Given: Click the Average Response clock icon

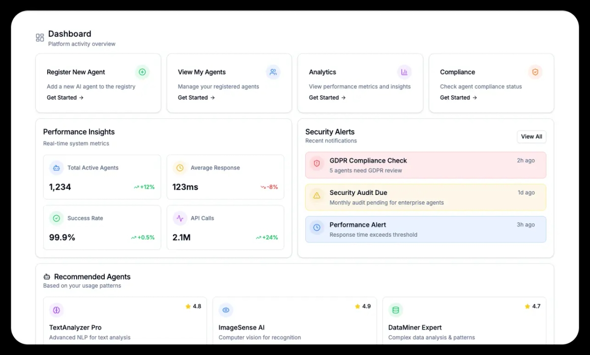Looking at the screenshot, I should [x=180, y=168].
